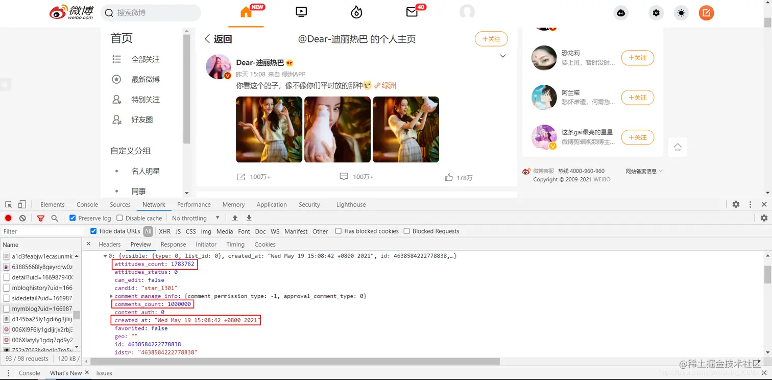Check the box for mbloghistory?uid request
This screenshot has width=772, height=380.
[x=7, y=288]
